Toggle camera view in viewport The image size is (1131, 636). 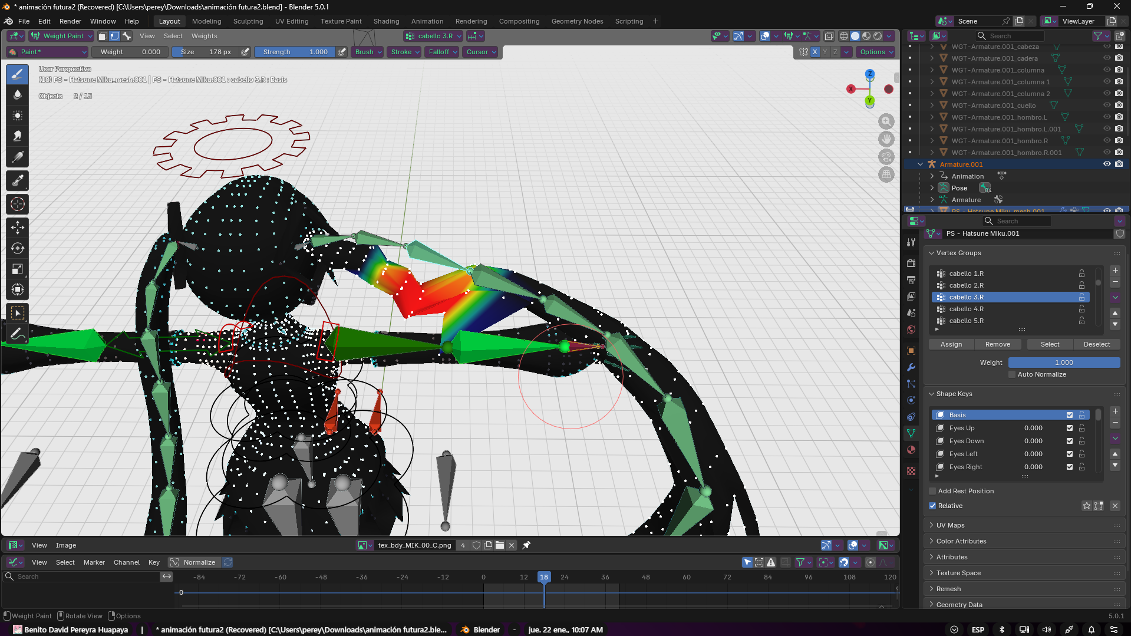point(886,157)
